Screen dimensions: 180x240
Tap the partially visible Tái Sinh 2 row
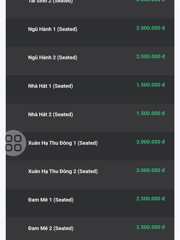pyautogui.click(x=90, y=9)
